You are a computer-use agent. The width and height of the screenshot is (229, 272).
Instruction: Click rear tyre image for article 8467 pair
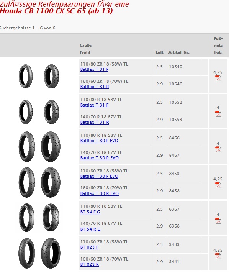51,147
